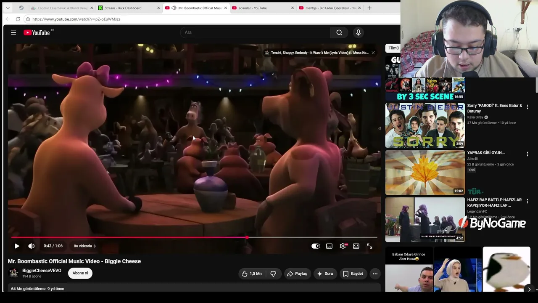Expand the "Bu videoda" chapters chevron
538x303 pixels.
95,246
